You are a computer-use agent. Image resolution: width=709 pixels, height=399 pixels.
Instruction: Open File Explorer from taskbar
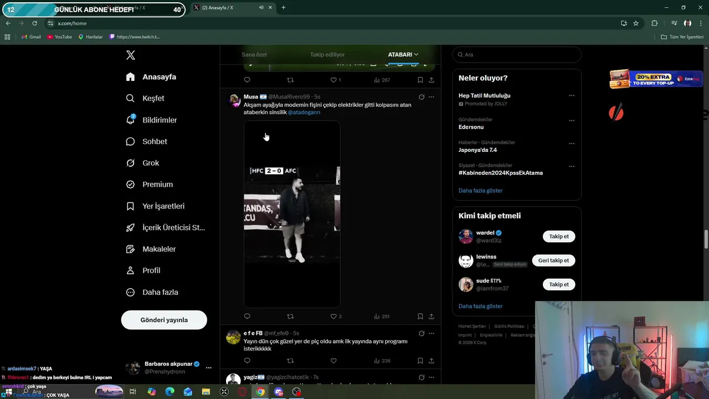click(x=206, y=392)
